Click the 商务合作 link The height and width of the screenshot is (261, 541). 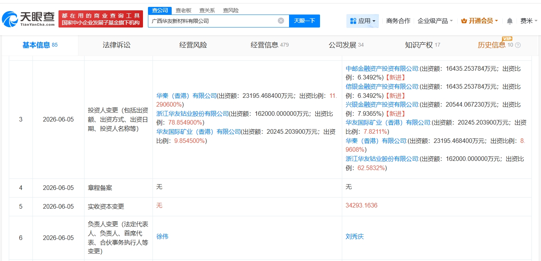[398, 21]
